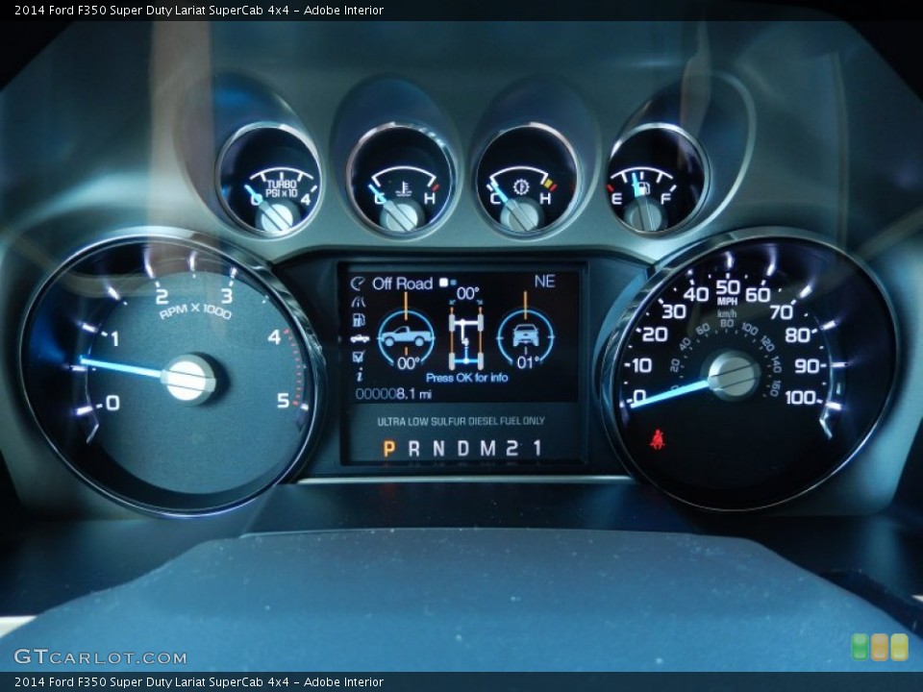923x692 pixels.
Task: Click 'ULTRA LOW SULFUR DIESEL FUEL ONLY' label
Action: tap(461, 421)
